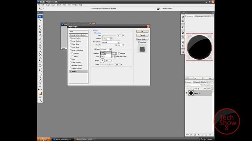252x141 pixels.
Task: Click the Fill Type dropdown arrow
Action: [x=110, y=50]
